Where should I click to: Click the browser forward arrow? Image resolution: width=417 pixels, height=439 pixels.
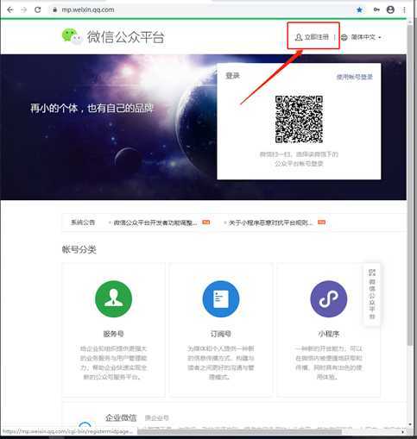coord(23,9)
